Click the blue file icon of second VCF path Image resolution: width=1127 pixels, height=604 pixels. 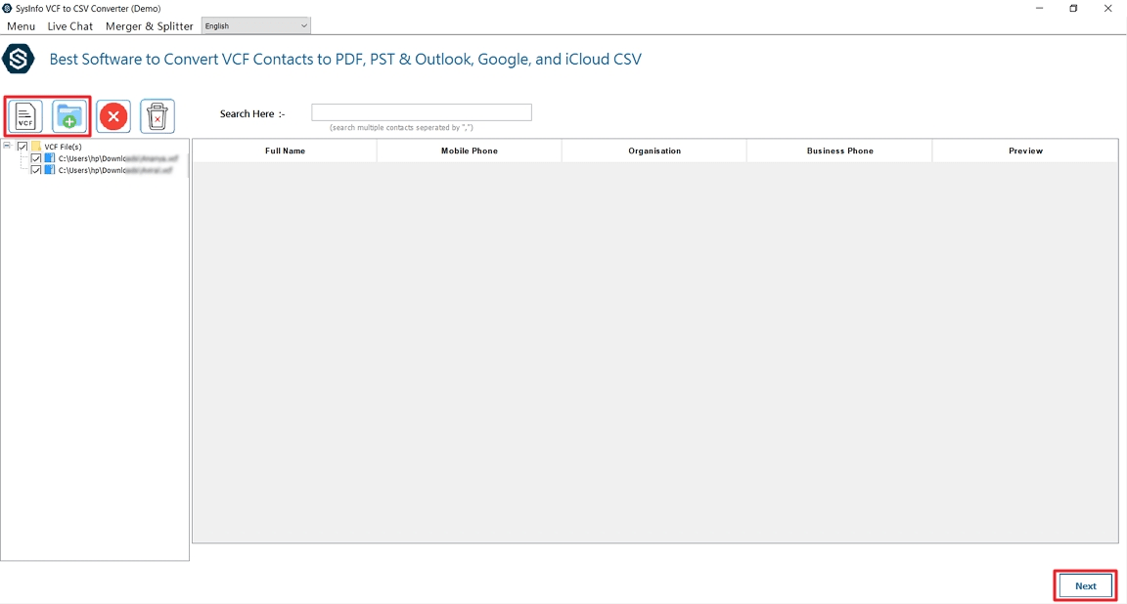(x=50, y=170)
